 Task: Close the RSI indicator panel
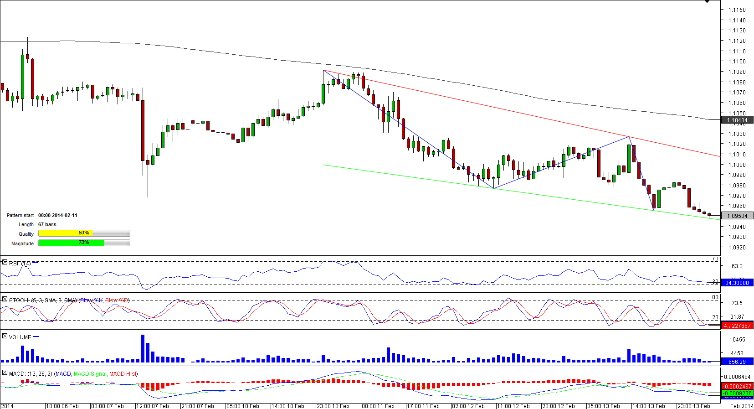[5, 263]
